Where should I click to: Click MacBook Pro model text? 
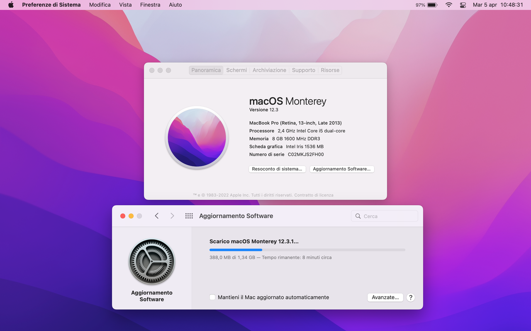tap(295, 123)
